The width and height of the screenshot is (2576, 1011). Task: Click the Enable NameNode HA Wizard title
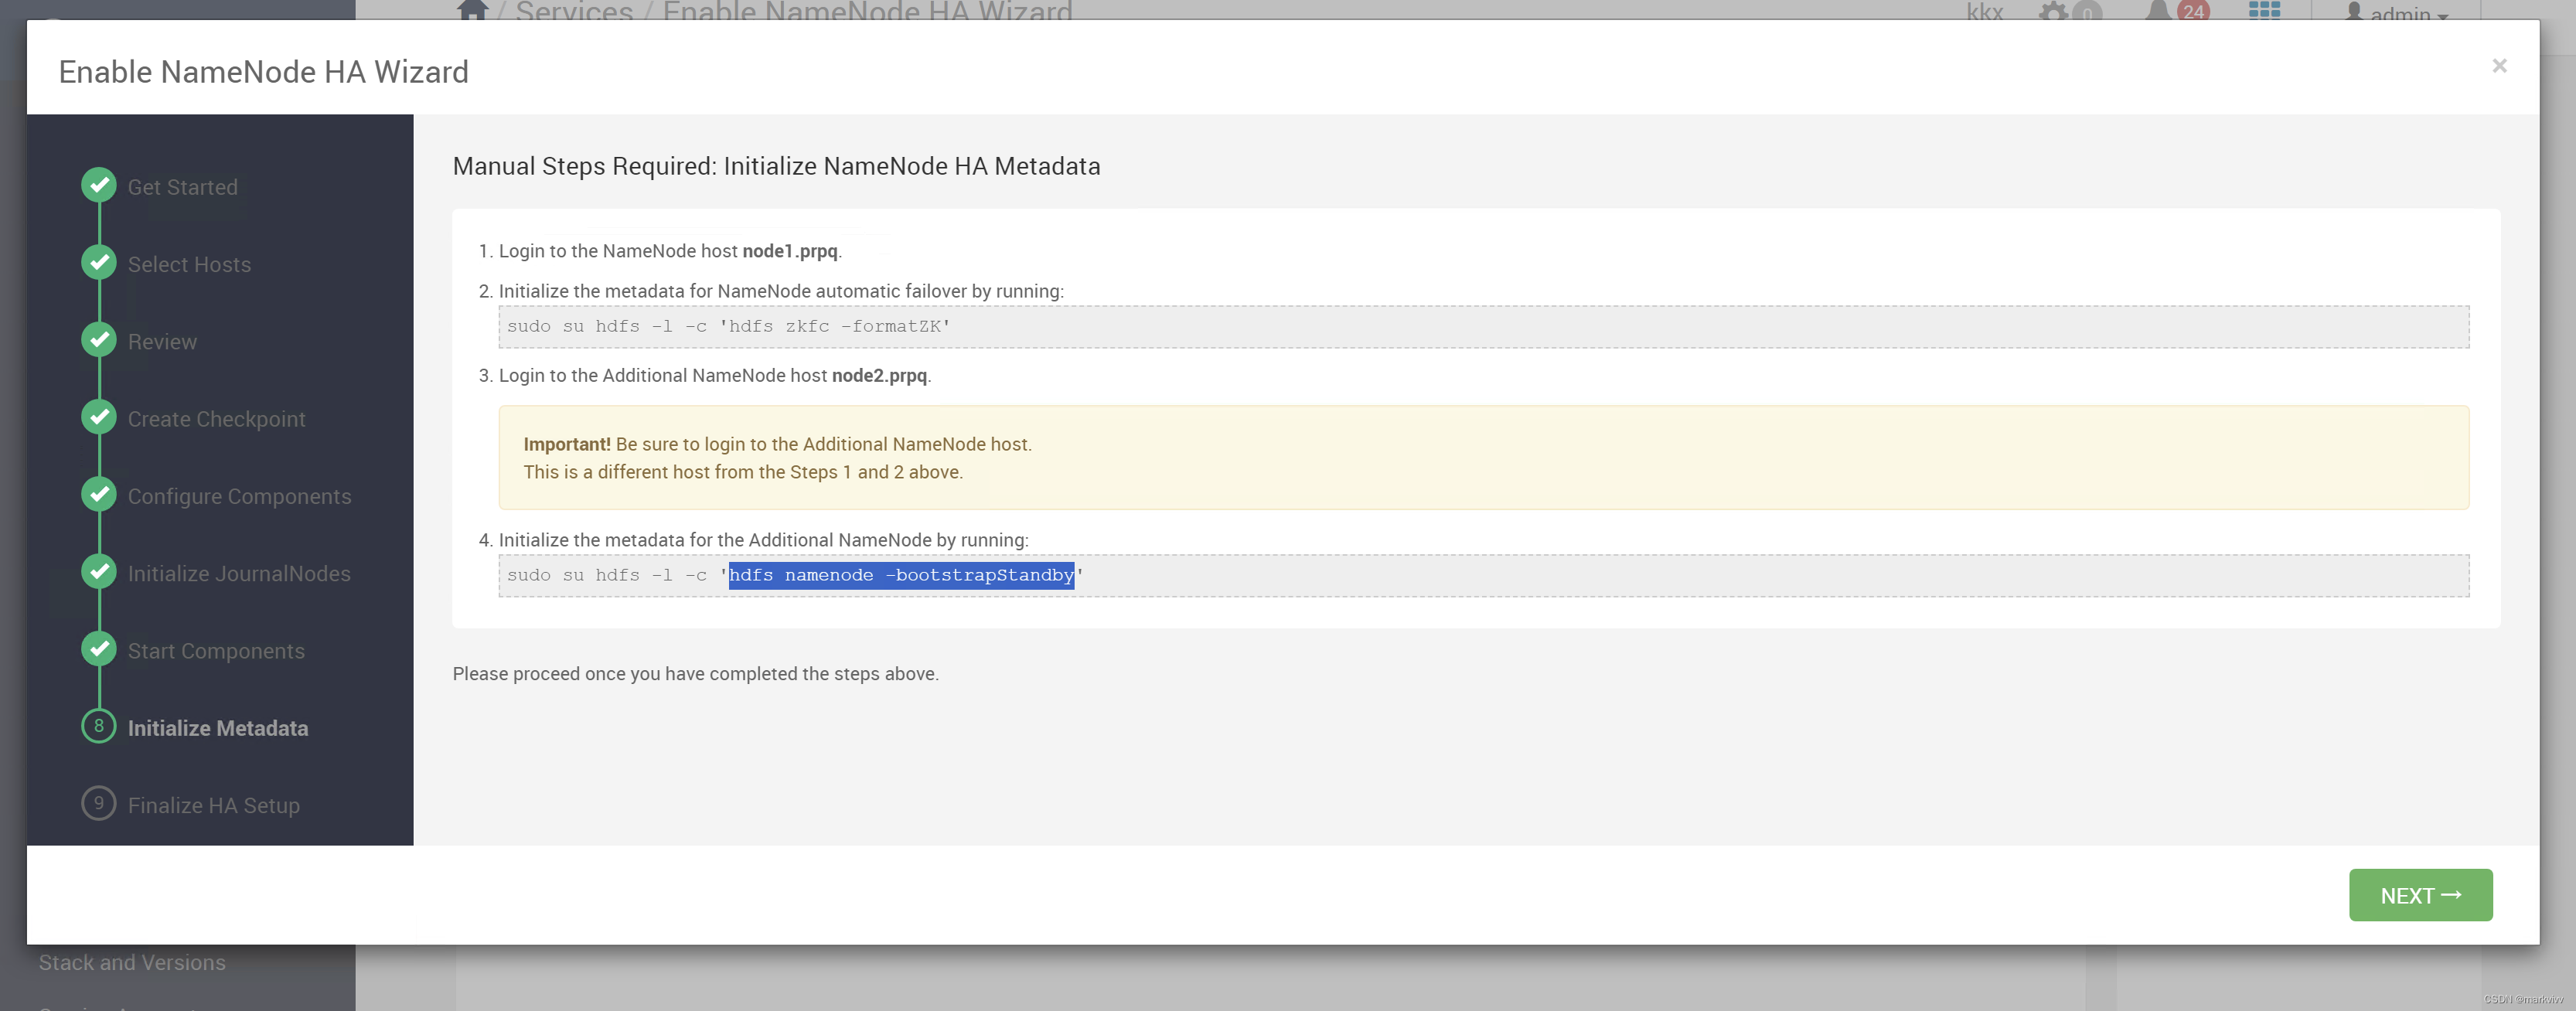[263, 72]
